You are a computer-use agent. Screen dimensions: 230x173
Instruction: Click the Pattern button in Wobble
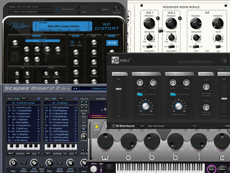point(222,169)
